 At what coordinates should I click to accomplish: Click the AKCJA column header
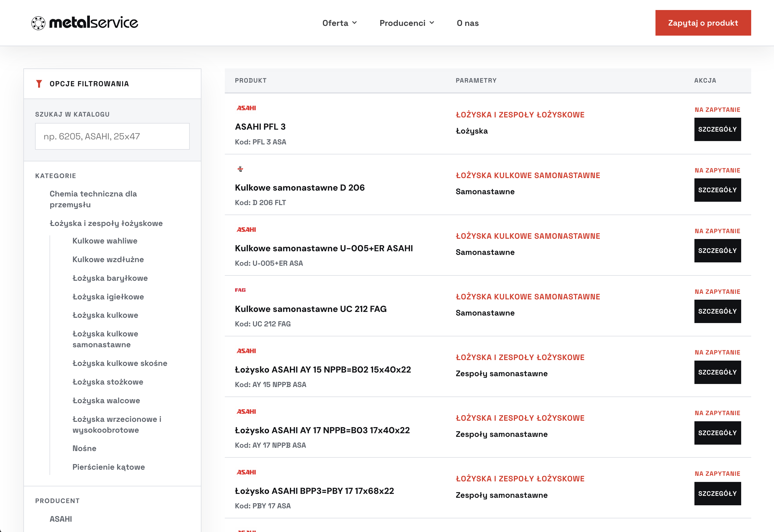coord(705,80)
